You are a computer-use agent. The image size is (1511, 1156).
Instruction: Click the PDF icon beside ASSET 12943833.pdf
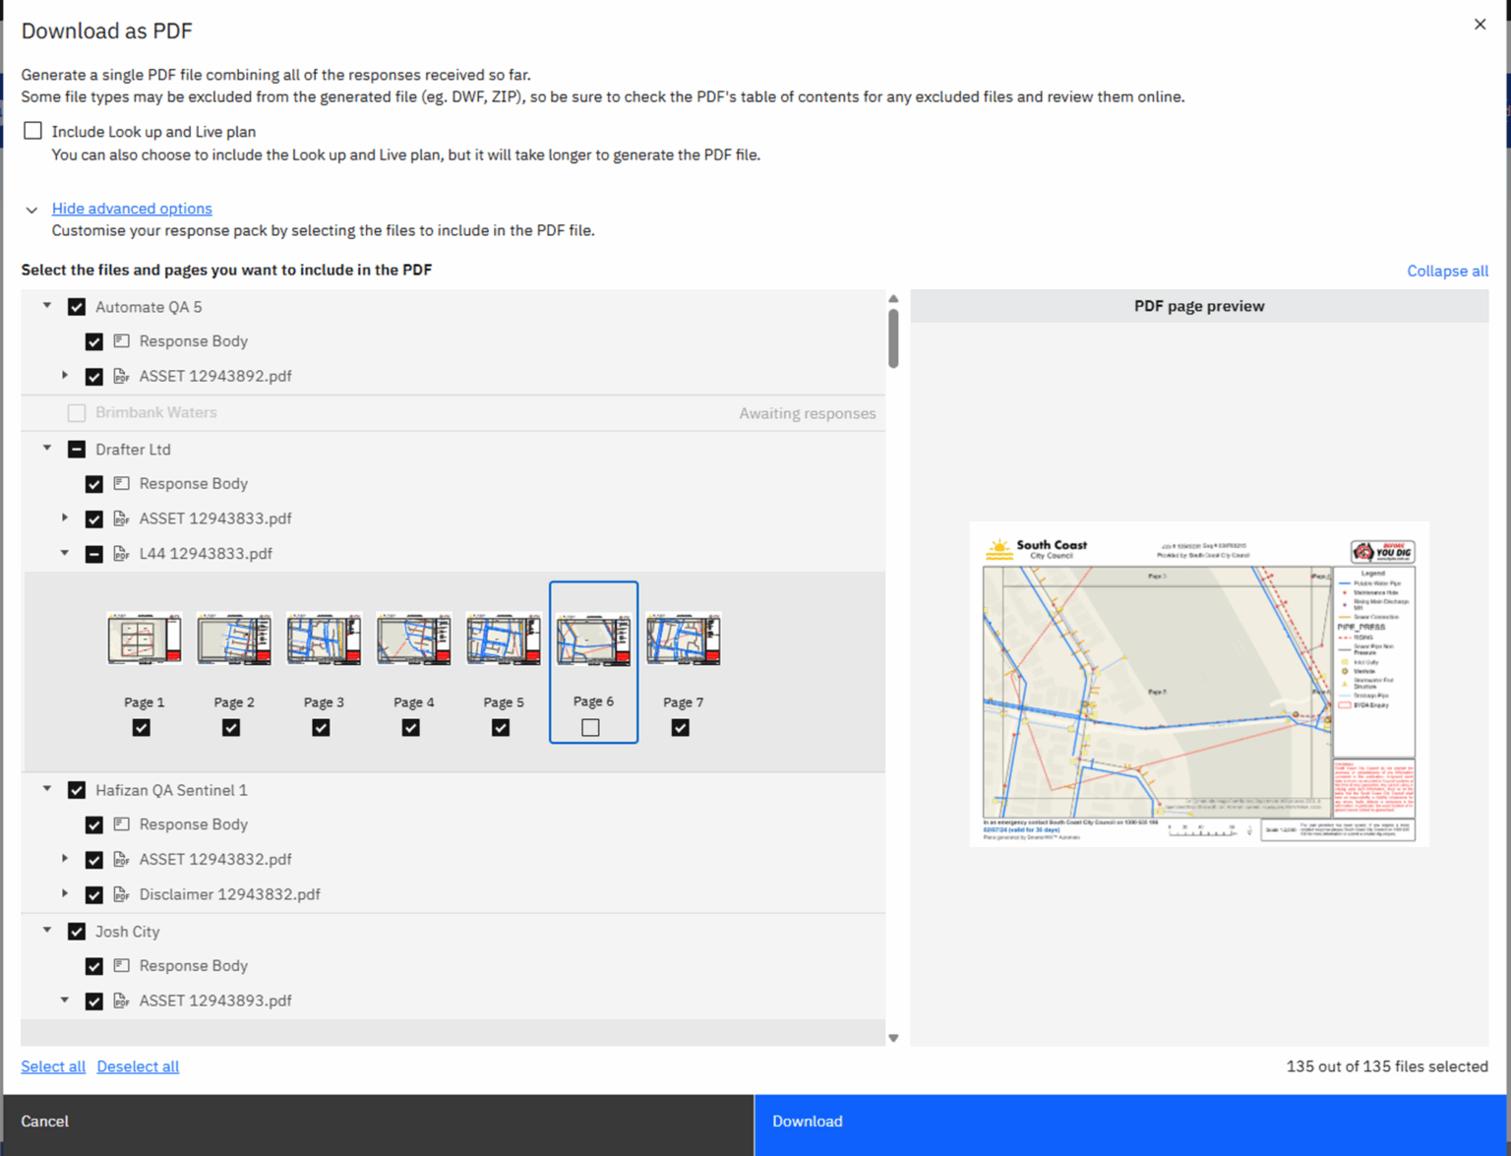point(120,518)
